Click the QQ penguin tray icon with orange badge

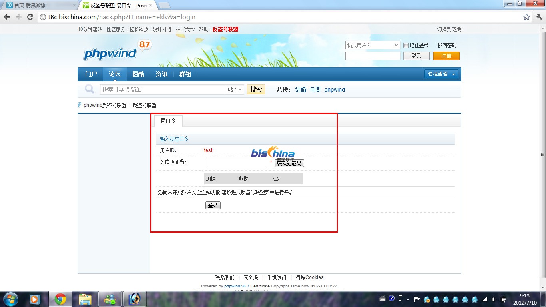[x=426, y=299]
